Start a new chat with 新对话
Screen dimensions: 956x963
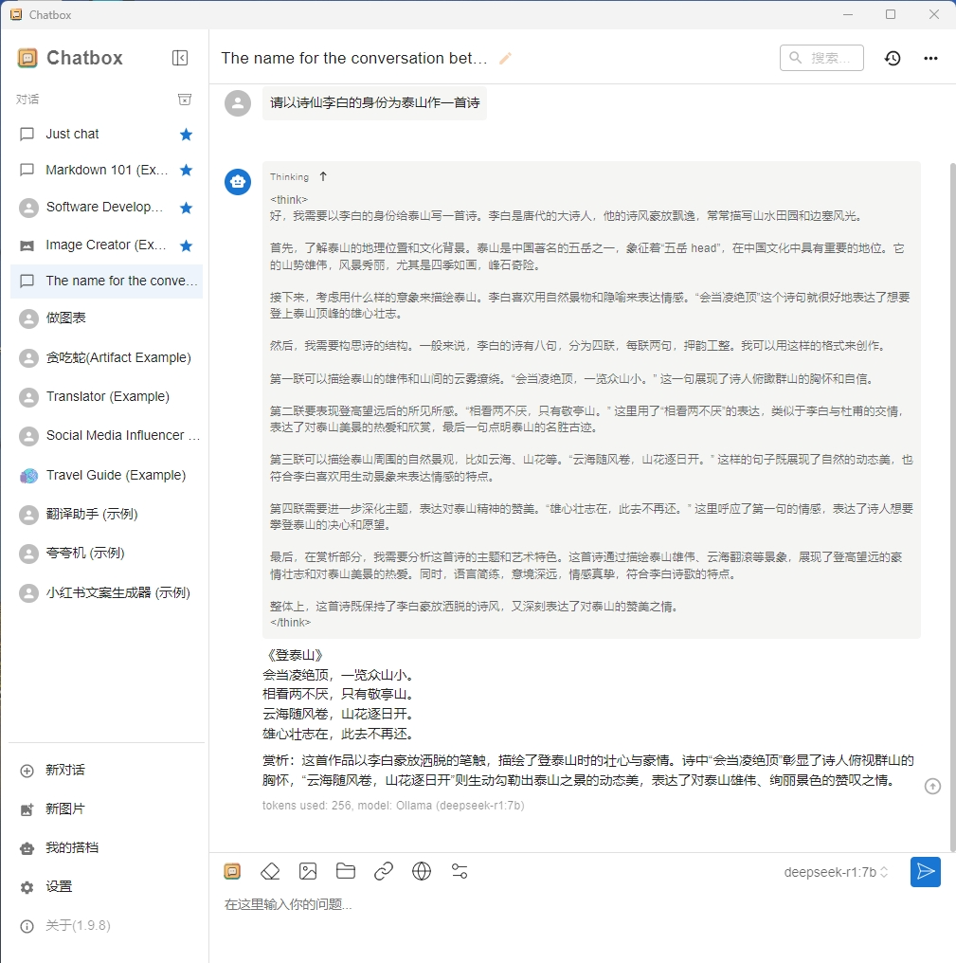[x=106, y=771]
